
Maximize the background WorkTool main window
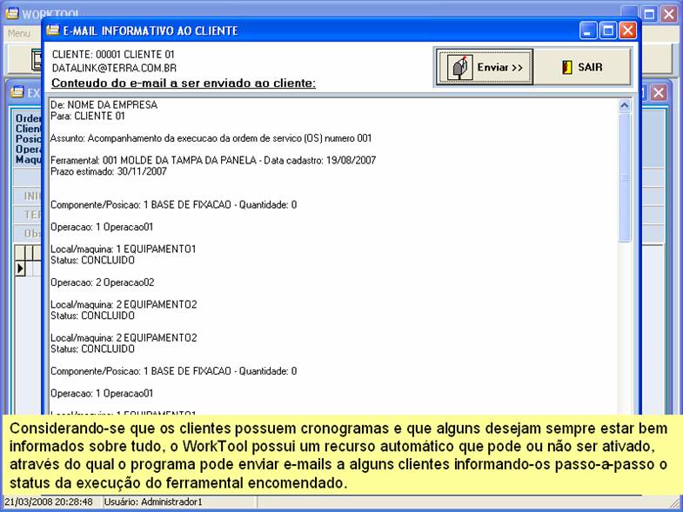point(649,14)
